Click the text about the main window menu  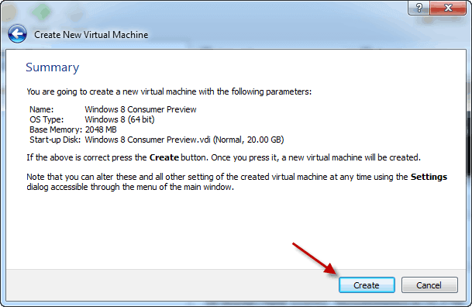tap(130, 187)
